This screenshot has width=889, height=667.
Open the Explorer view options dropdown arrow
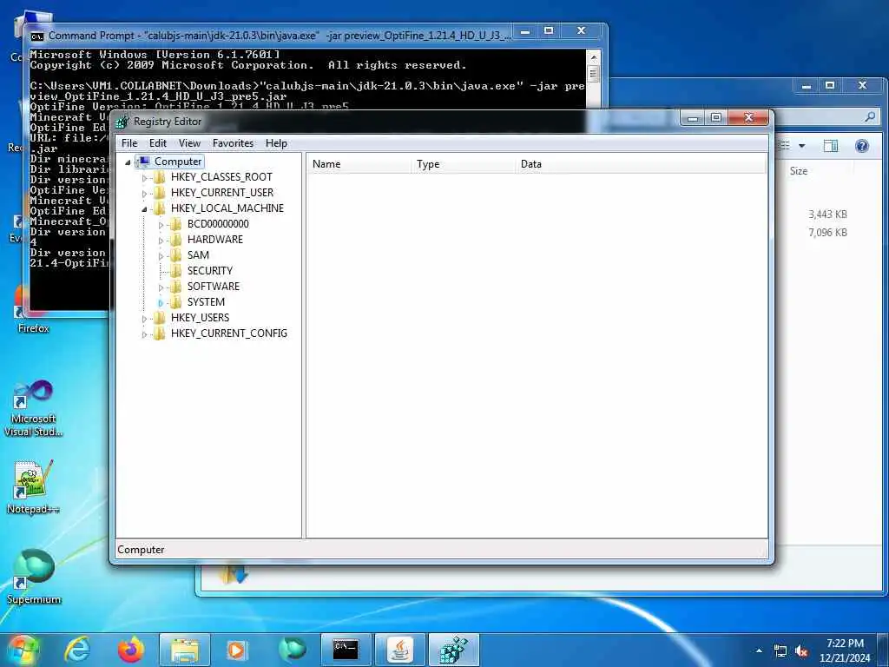[801, 146]
